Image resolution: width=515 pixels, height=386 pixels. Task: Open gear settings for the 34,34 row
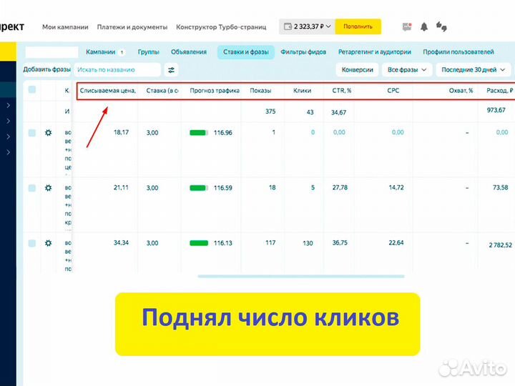click(x=49, y=243)
